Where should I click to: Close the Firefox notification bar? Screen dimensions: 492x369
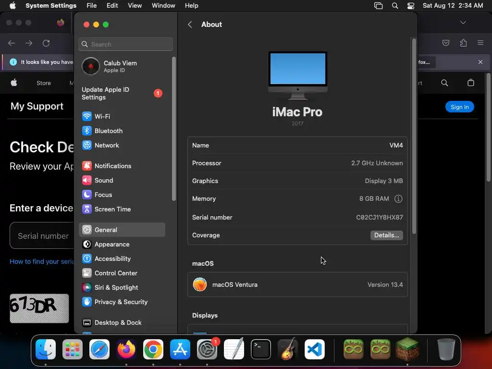tap(480, 62)
